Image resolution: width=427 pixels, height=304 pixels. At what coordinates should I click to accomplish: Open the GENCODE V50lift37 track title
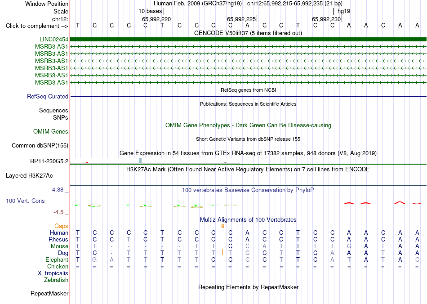[x=248, y=33]
